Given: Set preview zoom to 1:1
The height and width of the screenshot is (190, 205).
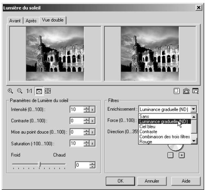Looking at the screenshot, I should pos(29,91).
